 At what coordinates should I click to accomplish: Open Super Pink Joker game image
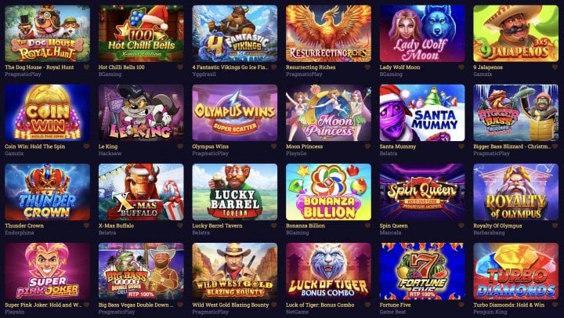tap(47, 271)
